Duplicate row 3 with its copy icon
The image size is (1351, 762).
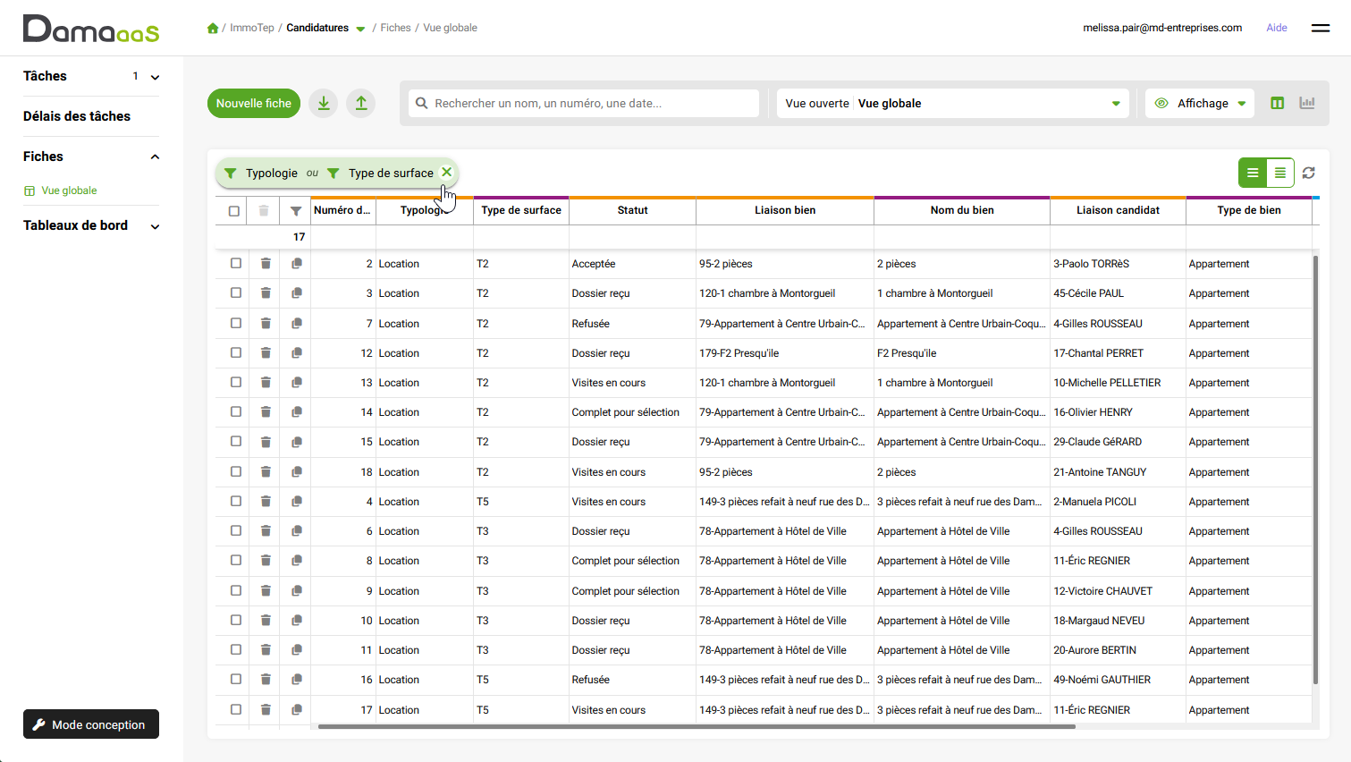297,293
